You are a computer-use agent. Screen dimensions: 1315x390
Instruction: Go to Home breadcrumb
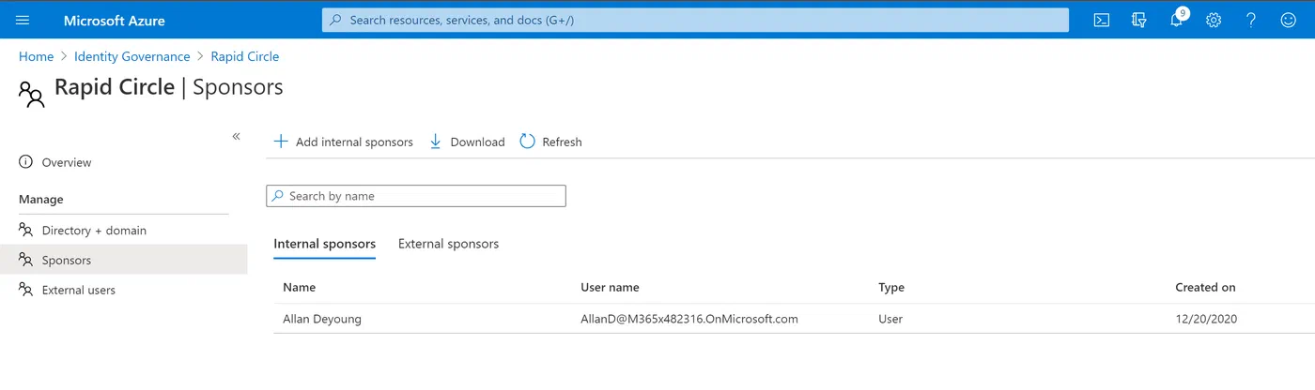36,56
